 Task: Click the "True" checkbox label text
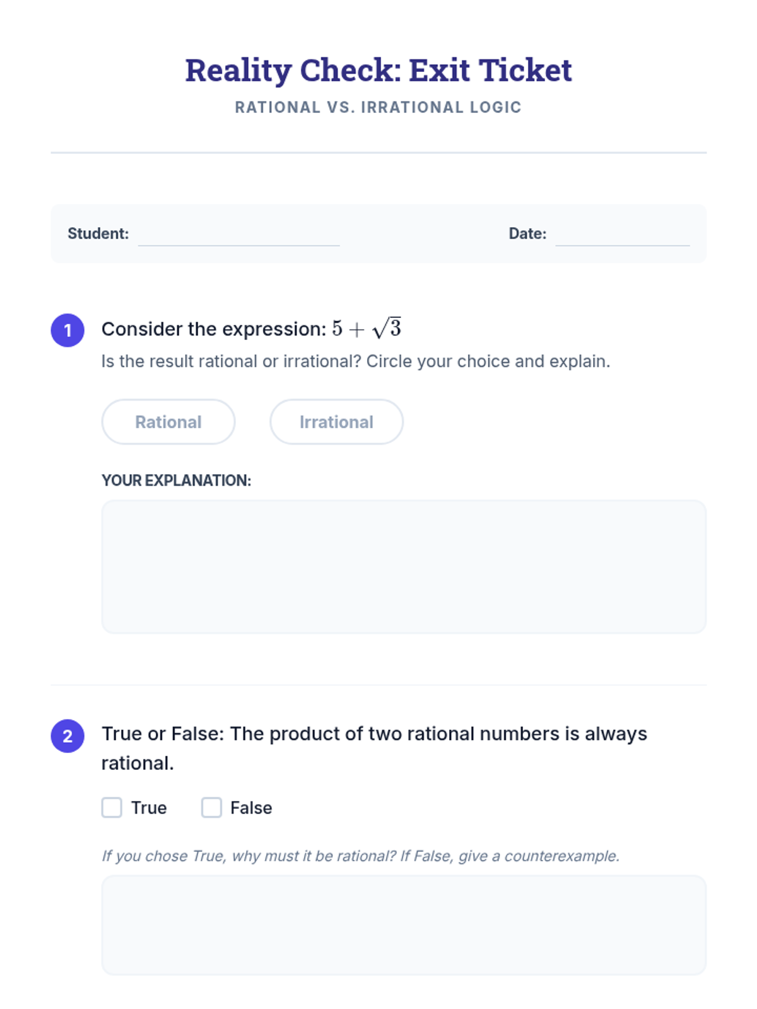pyautogui.click(x=149, y=808)
